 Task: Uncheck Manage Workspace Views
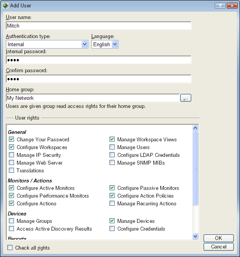(112, 139)
